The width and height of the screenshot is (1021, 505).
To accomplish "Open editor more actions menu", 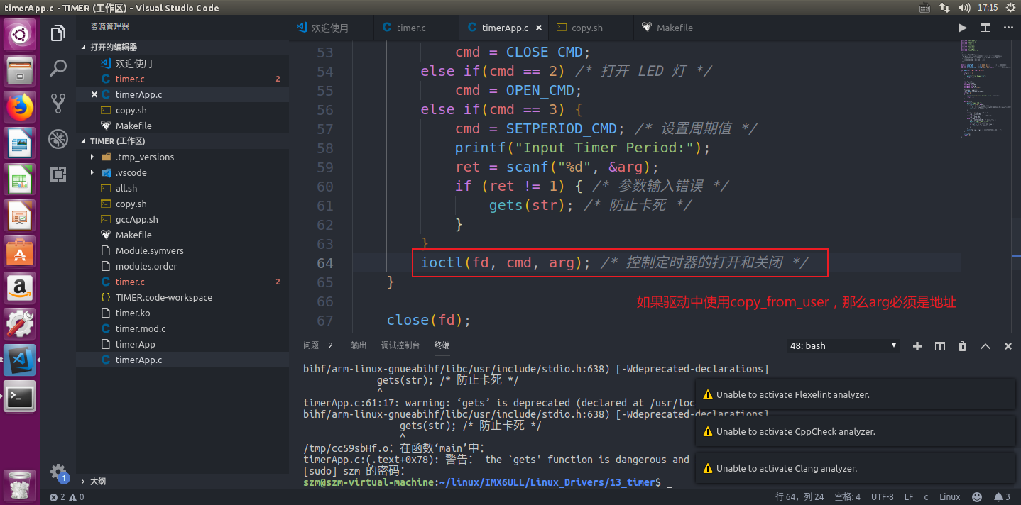I will 1008,28.
